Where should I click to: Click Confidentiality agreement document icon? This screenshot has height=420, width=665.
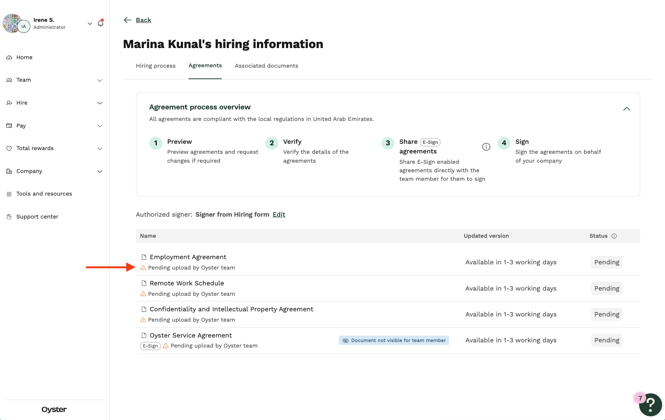(144, 309)
